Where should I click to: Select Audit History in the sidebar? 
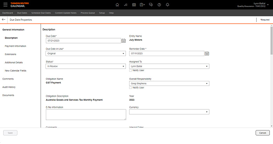pyautogui.click(x=9, y=87)
